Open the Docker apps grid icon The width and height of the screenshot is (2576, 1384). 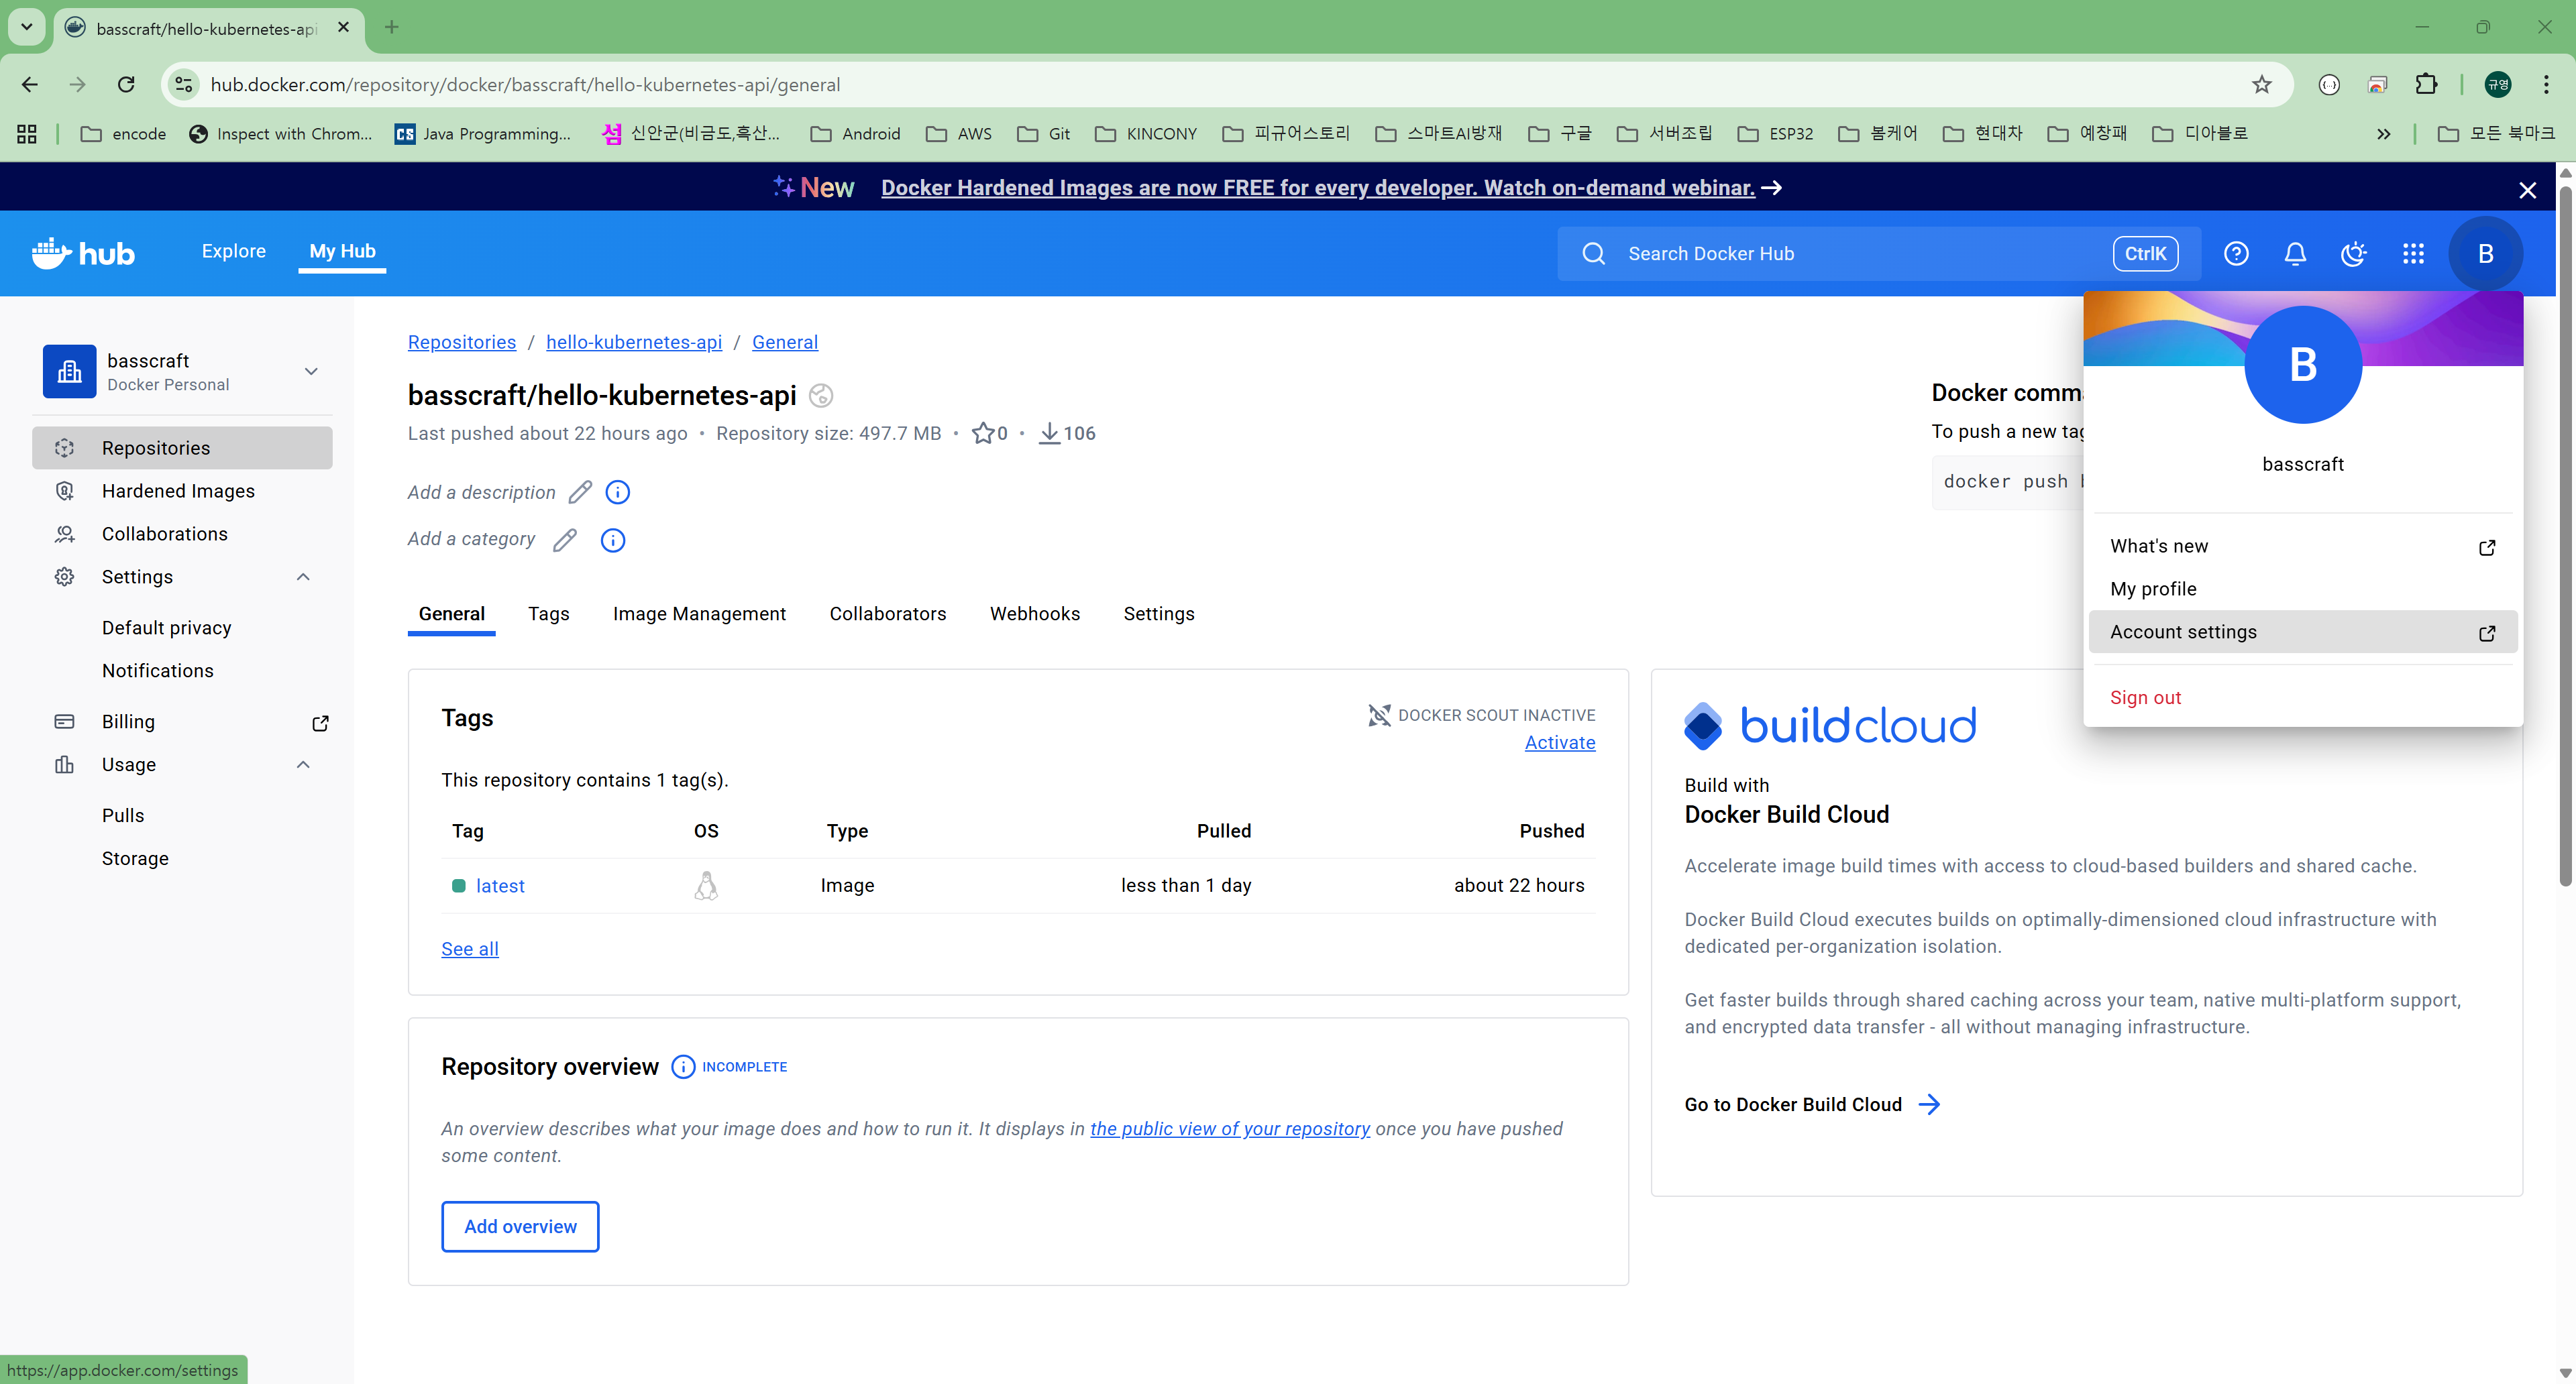(2413, 254)
